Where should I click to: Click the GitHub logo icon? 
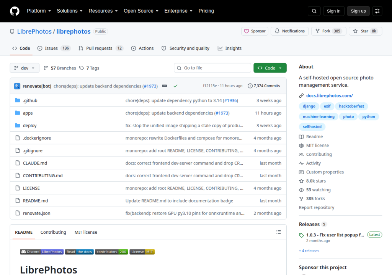point(15,11)
